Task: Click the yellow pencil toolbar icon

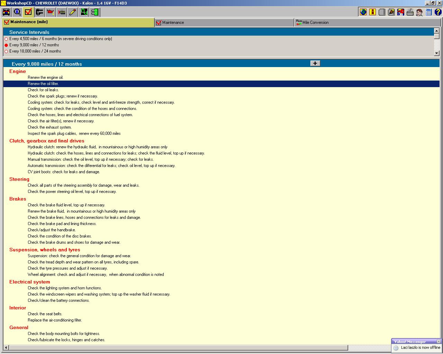Action: [x=73, y=12]
